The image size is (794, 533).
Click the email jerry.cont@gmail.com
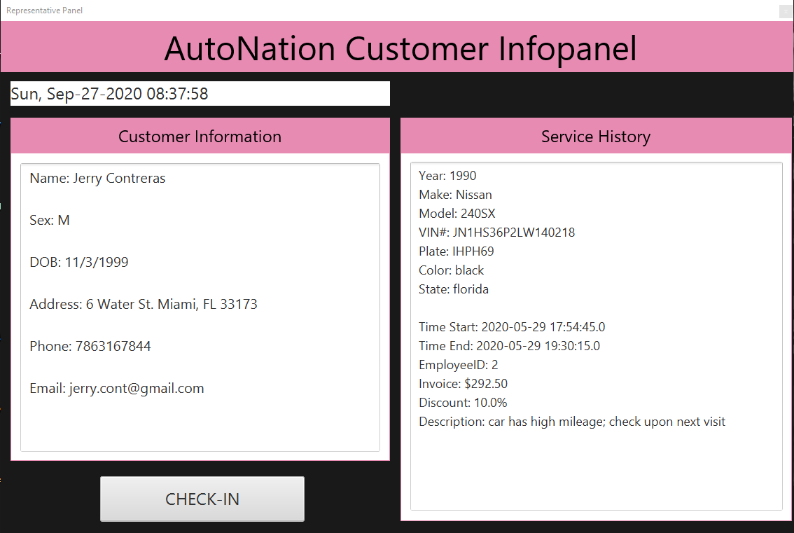pos(137,388)
